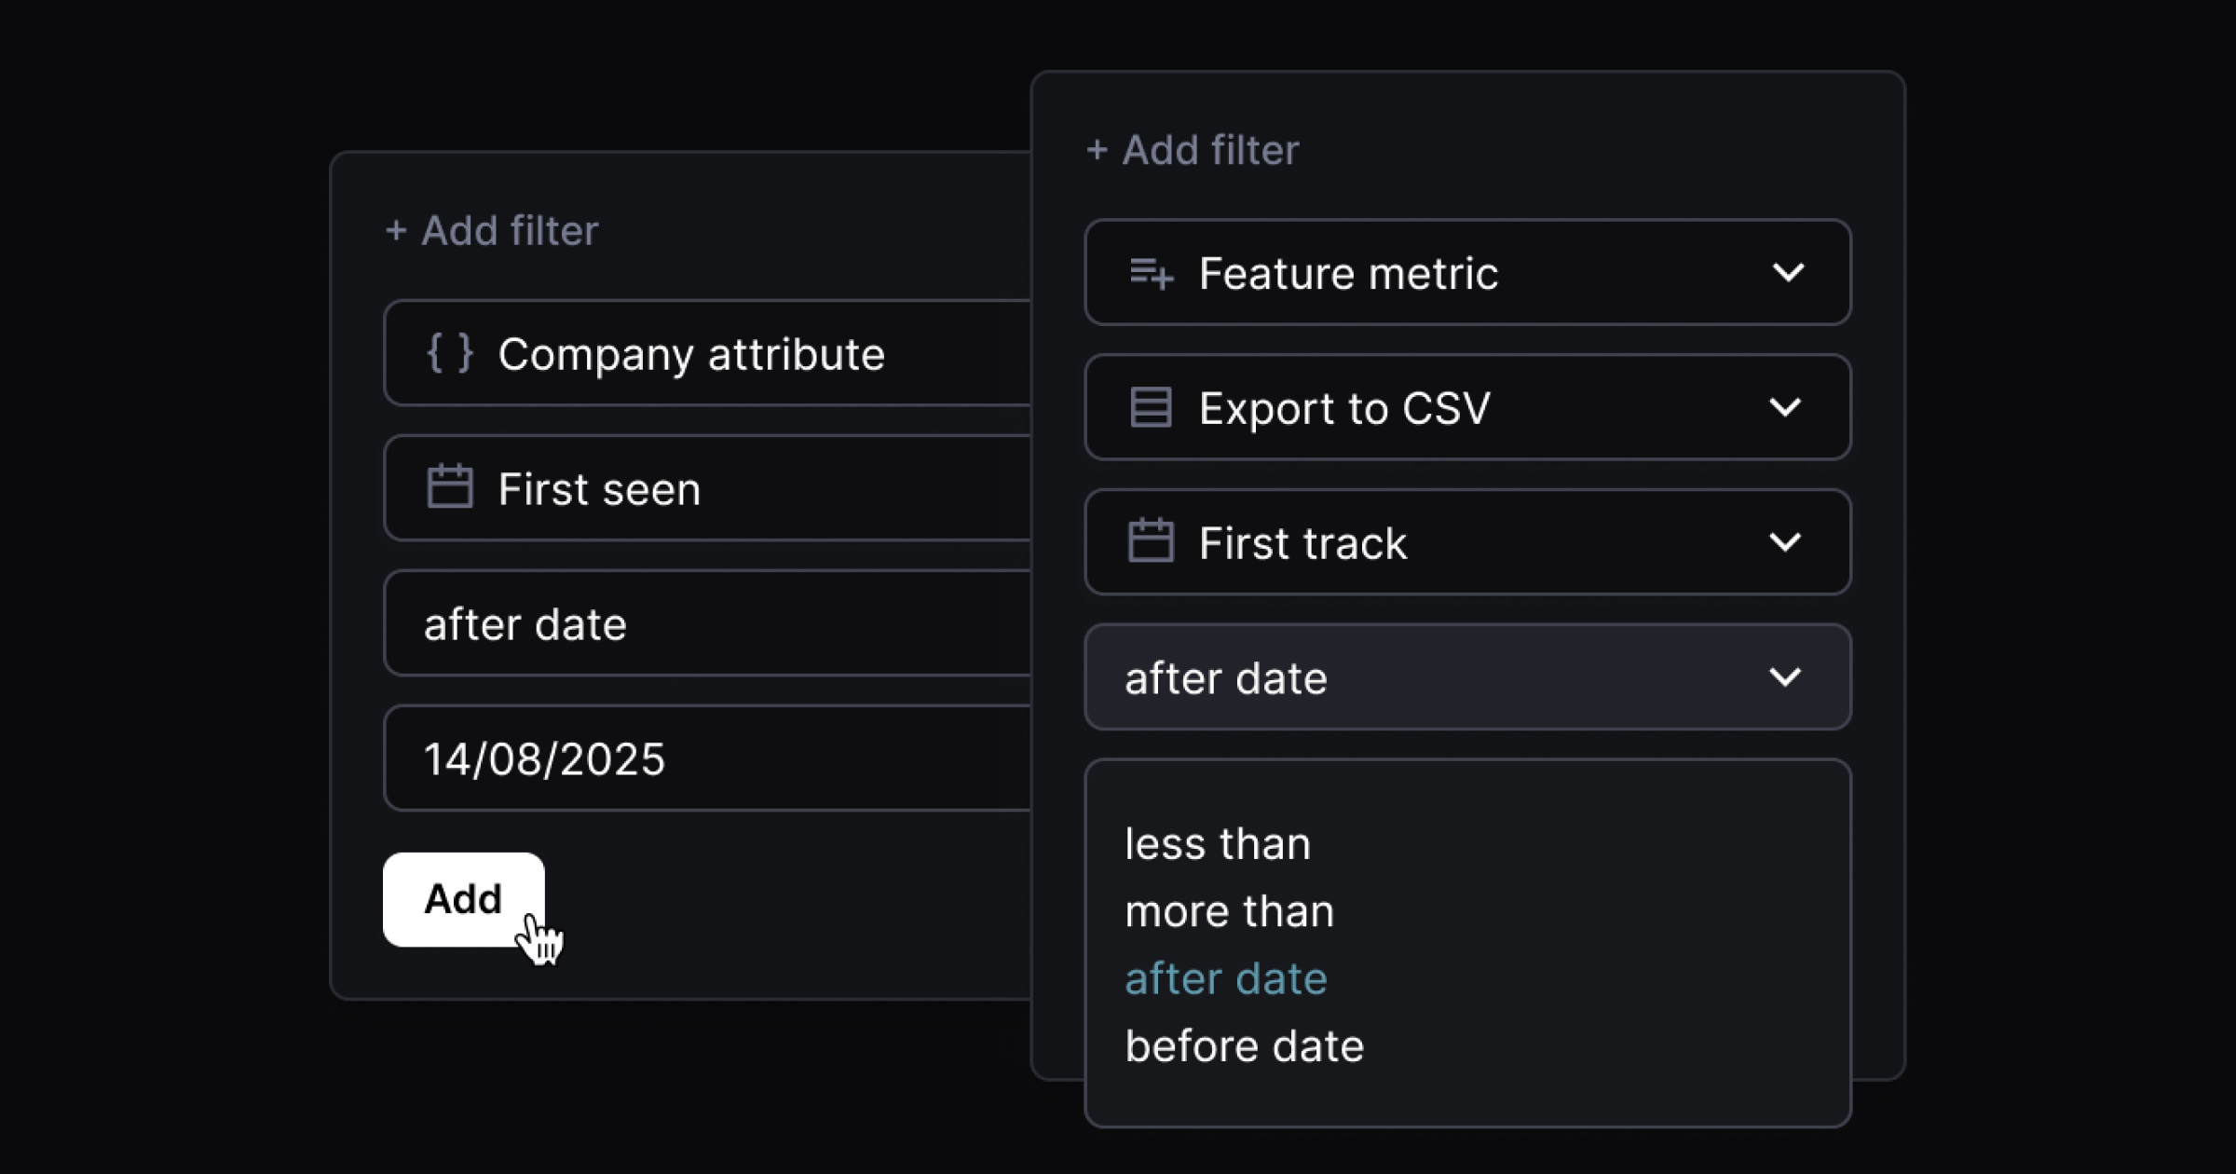This screenshot has width=2236, height=1174.
Task: Click the plus icon in left Add filter
Action: pos(396,231)
